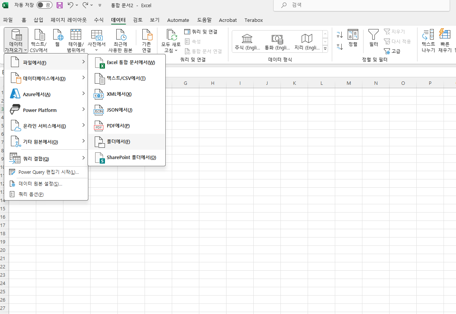The image size is (456, 314).
Task: Click 최근에 사용한 원본 icon
Action: click(120, 40)
